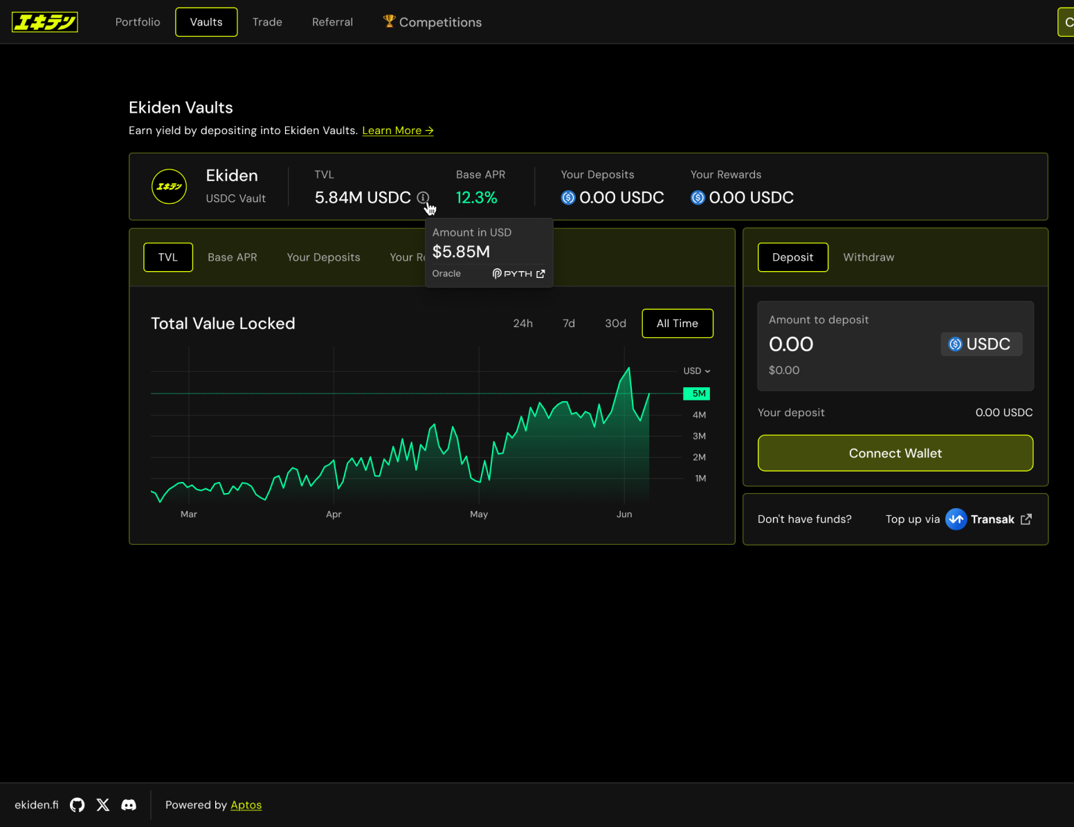This screenshot has height=827, width=1074.
Task: Click the partially visible top-right header button
Action: coord(1066,22)
